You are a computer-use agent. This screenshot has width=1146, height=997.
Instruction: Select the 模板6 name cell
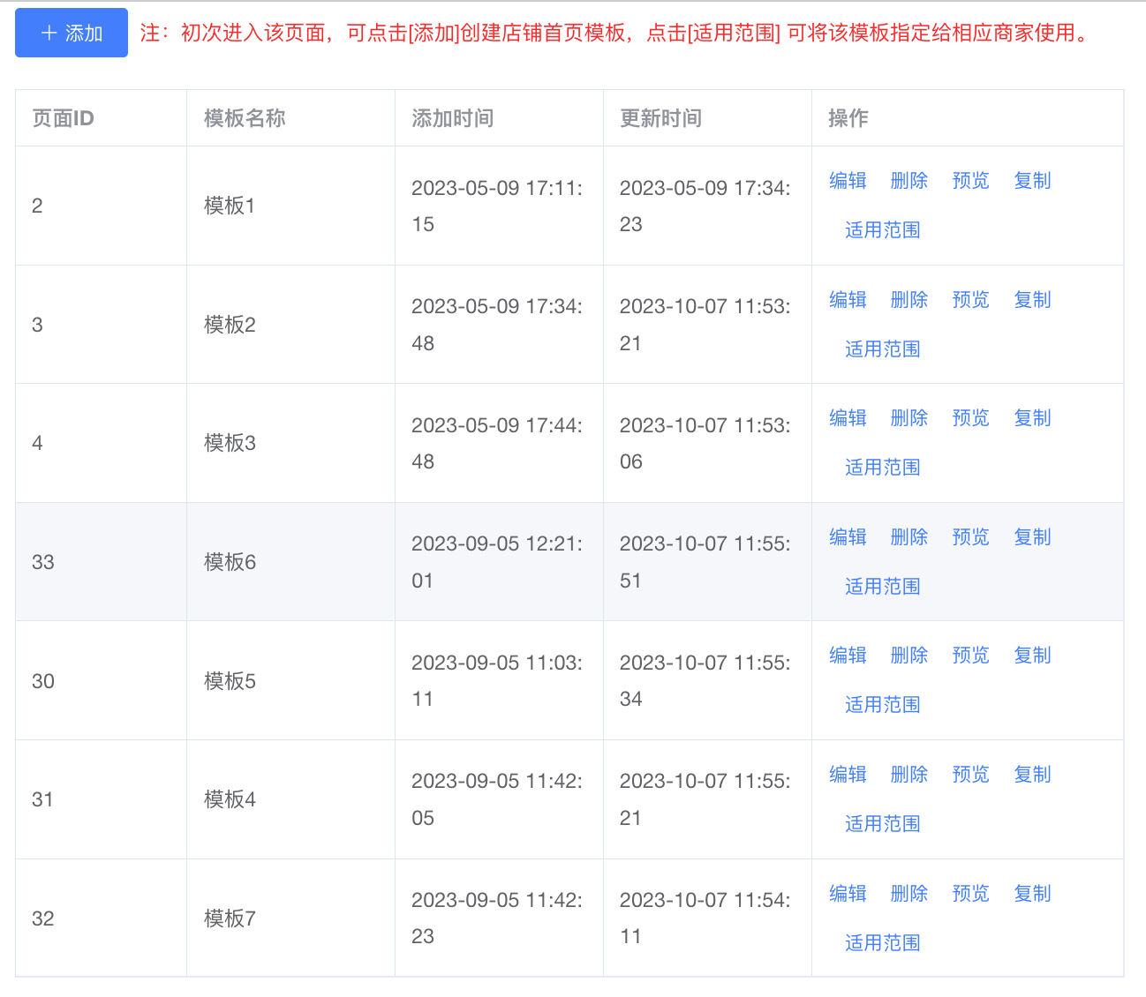[230, 562]
